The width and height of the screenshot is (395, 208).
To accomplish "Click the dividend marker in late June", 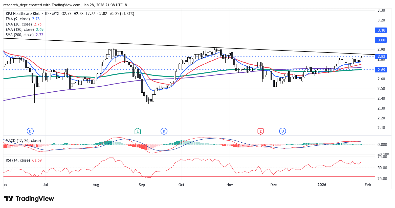I will pos(30,131).
